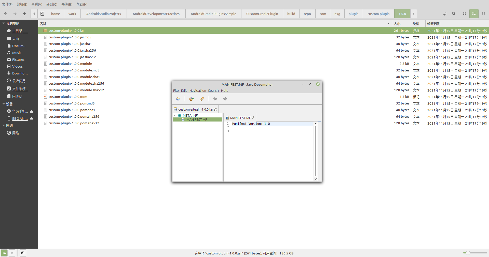Switch to icon view
The height and width of the screenshot is (257, 489).
tap(465, 14)
